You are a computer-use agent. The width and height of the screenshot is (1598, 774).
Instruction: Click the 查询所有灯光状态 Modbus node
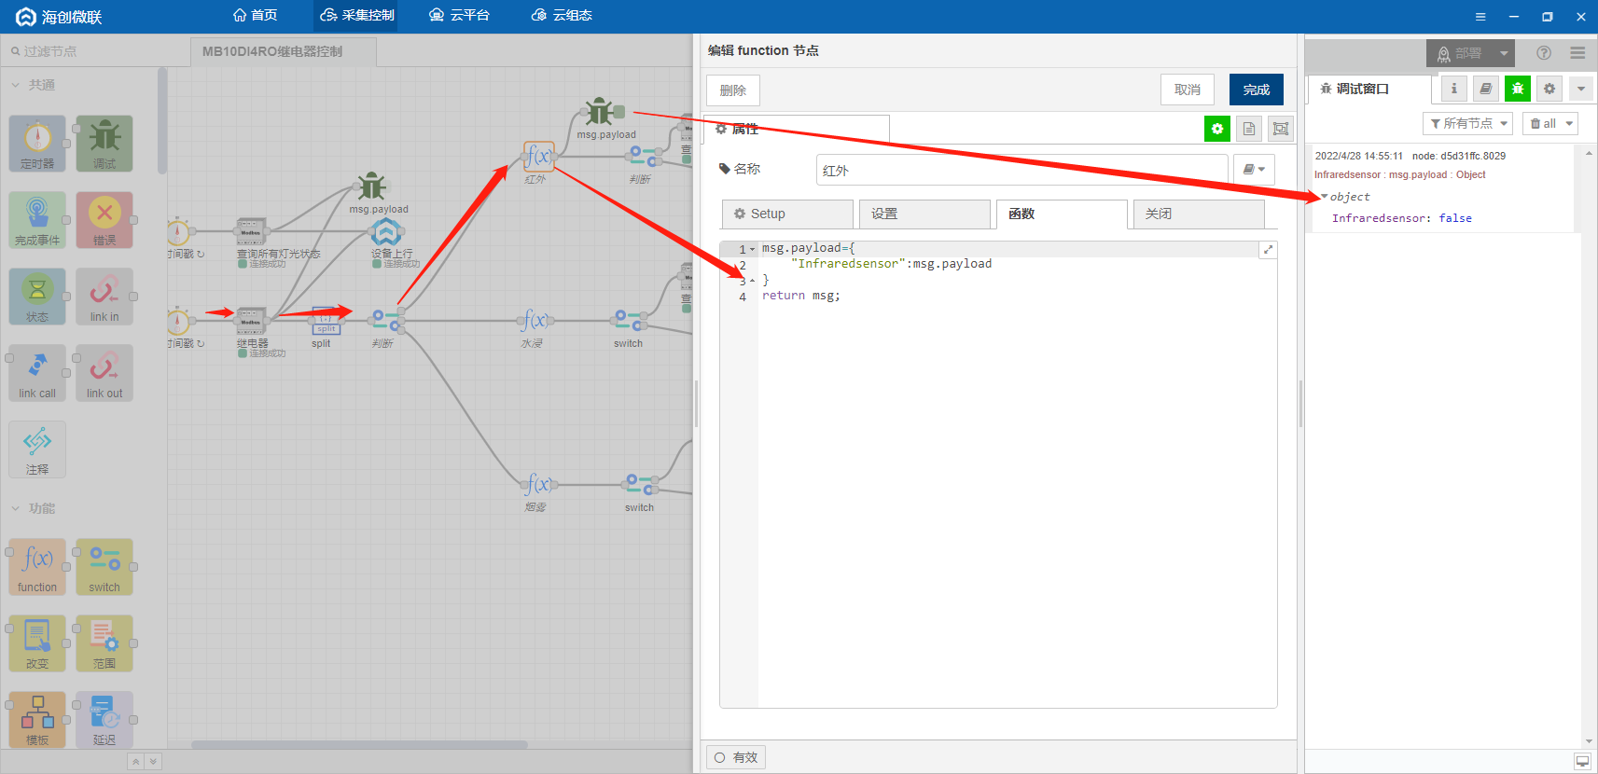[251, 231]
